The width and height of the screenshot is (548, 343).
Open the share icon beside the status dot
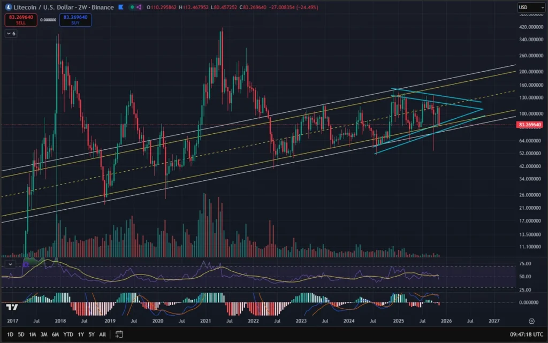click(x=139, y=7)
